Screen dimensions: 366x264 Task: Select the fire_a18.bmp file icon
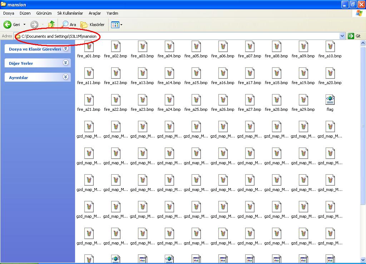277,73
